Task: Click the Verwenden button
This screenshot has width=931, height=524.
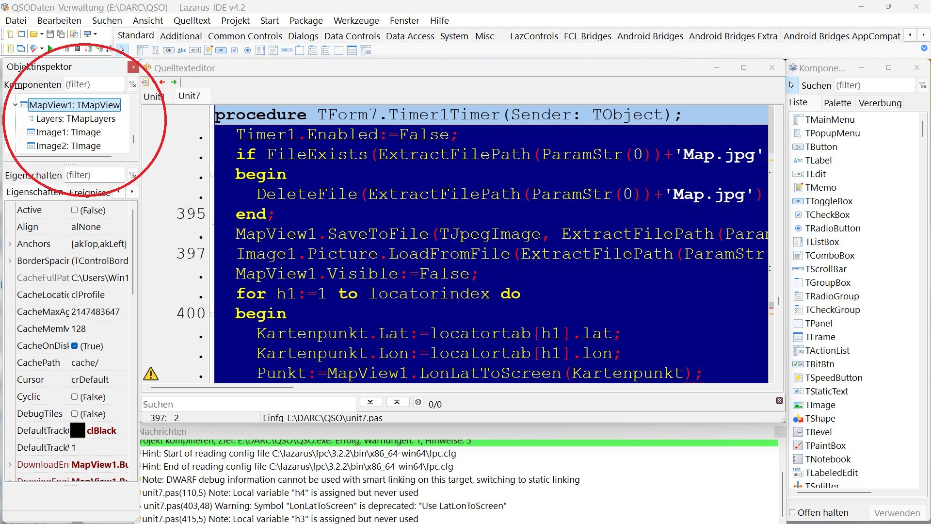Action: 897,513
